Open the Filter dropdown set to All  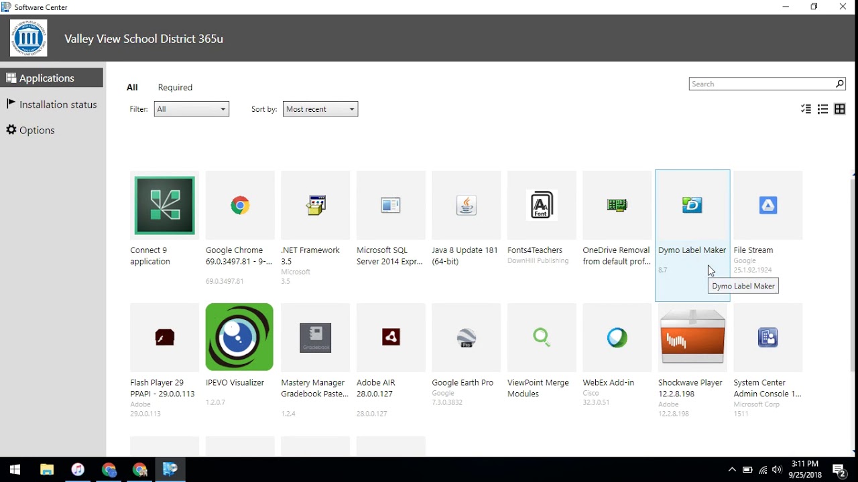click(192, 109)
